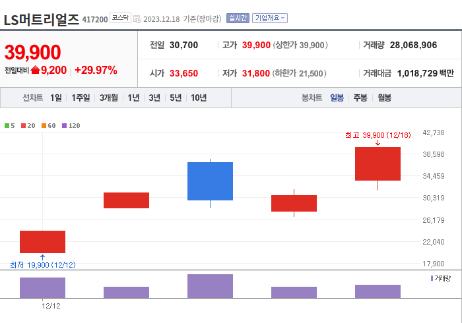The width and height of the screenshot is (462, 323).
Task: Click the +29.97% change rate
Action: point(96,70)
